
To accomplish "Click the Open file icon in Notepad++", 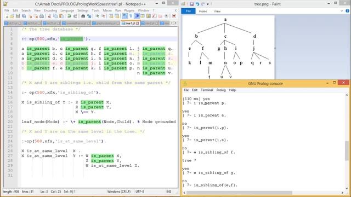I will (12, 16).
